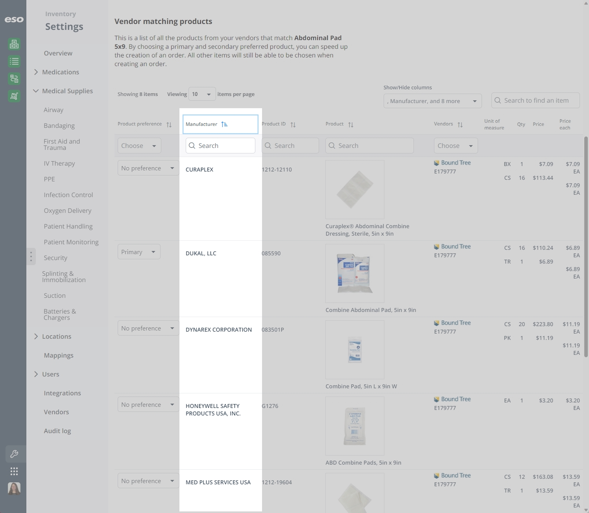
Task: Open the app launcher dots icon
Action: coord(14,471)
